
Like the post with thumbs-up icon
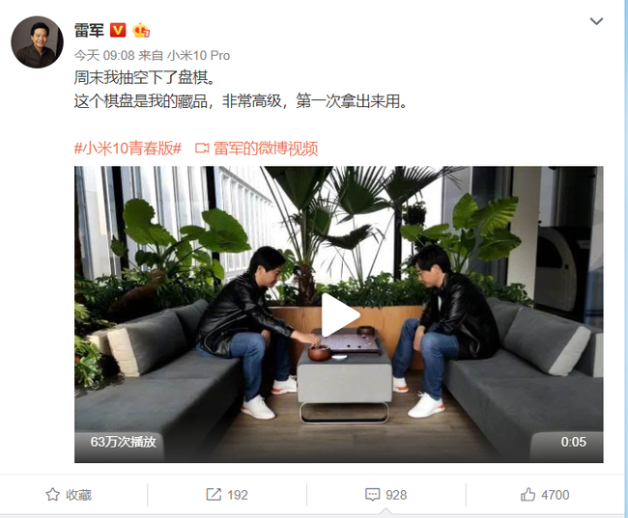pos(528,495)
